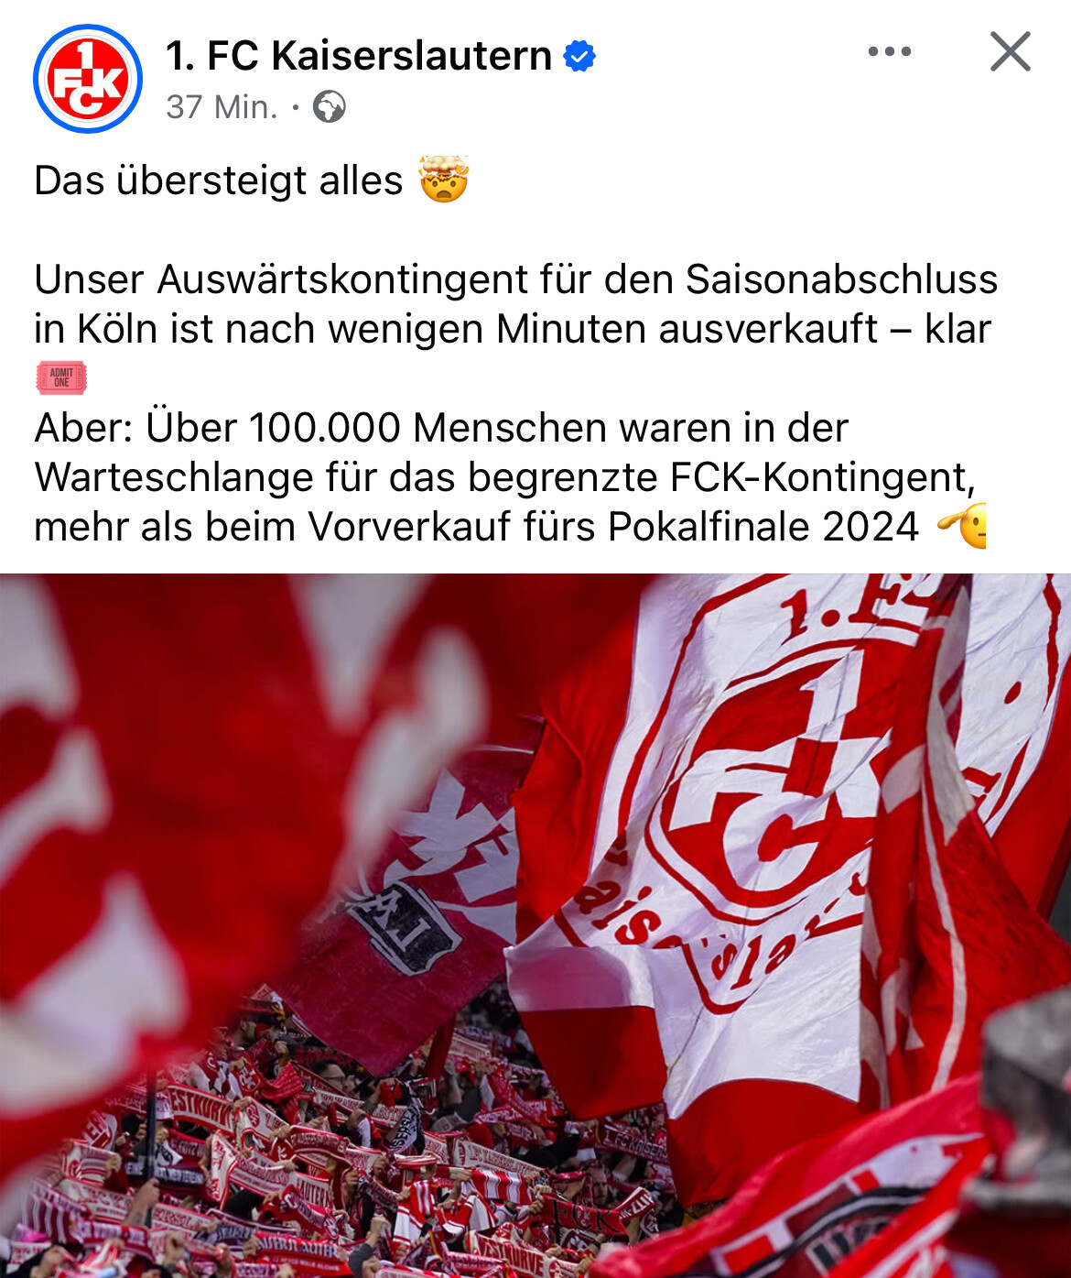This screenshot has height=1278, width=1071.
Task: Click the 'Über 100.000 Menschen' text line
Action: click(x=441, y=428)
